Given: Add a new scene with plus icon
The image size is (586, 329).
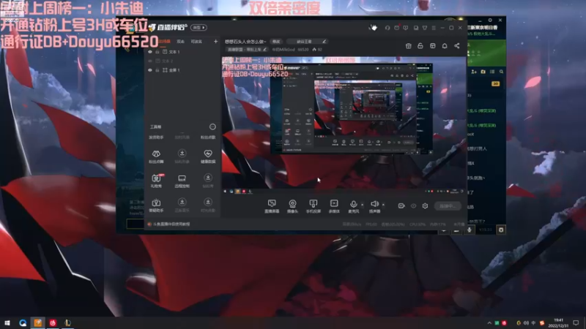Looking at the screenshot, I should (215, 42).
